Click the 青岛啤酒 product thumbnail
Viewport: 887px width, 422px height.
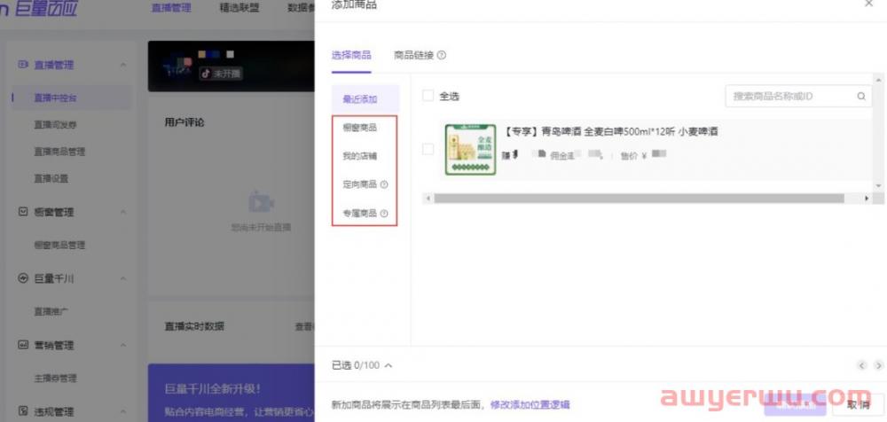[471, 149]
